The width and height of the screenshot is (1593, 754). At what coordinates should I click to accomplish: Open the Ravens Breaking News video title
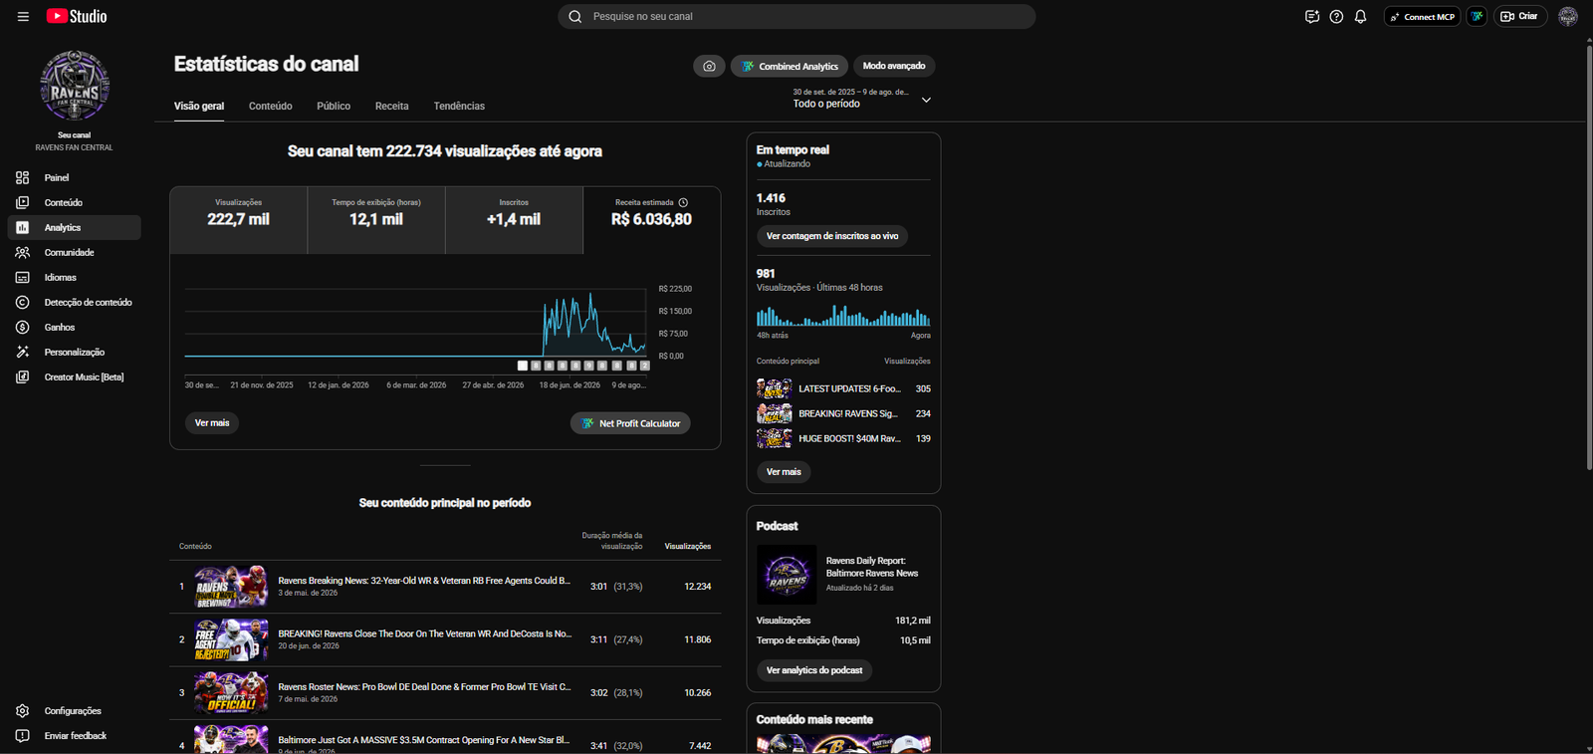point(424,581)
